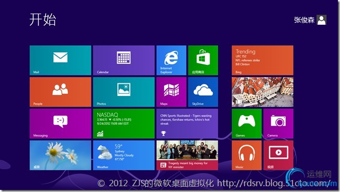This screenshot has height=192, width=340.
Task: Open the Video tile
Action: (278, 155)
